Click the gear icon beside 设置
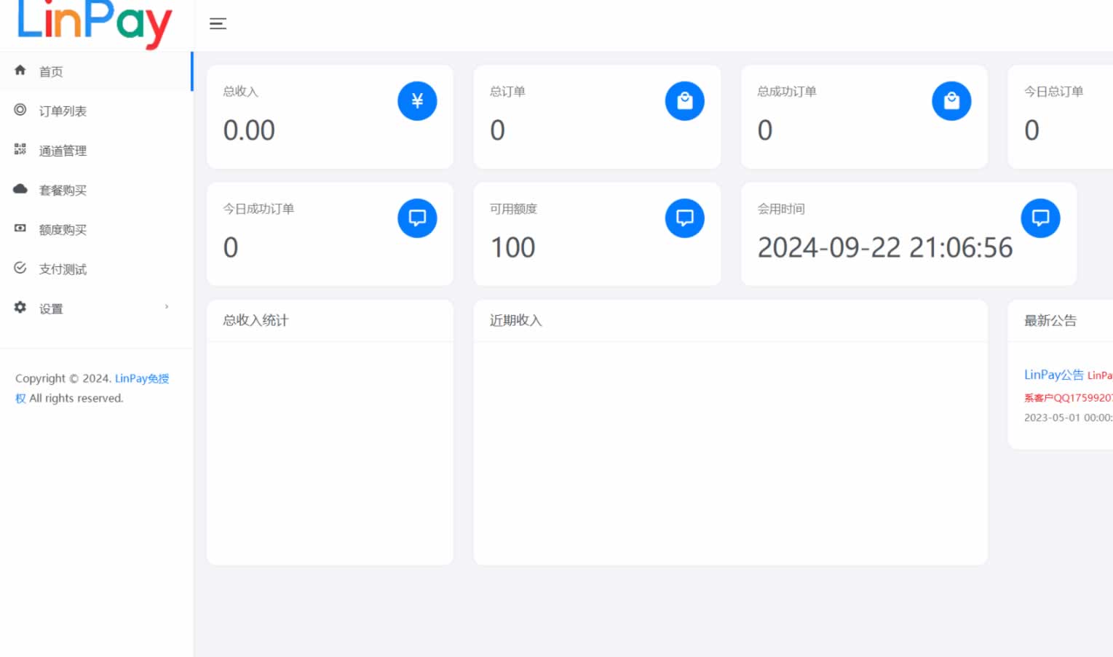The image size is (1113, 657). 20,308
